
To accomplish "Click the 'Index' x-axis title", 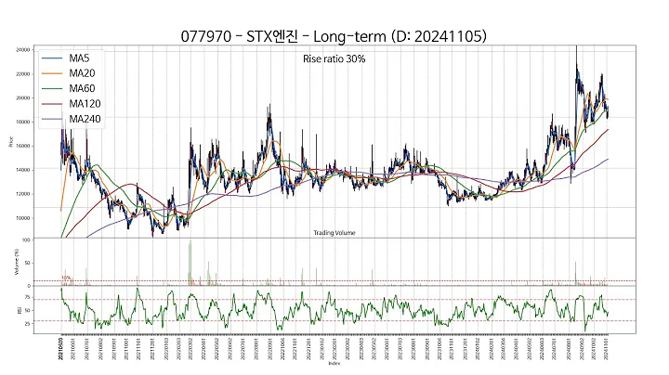I will click(334, 364).
